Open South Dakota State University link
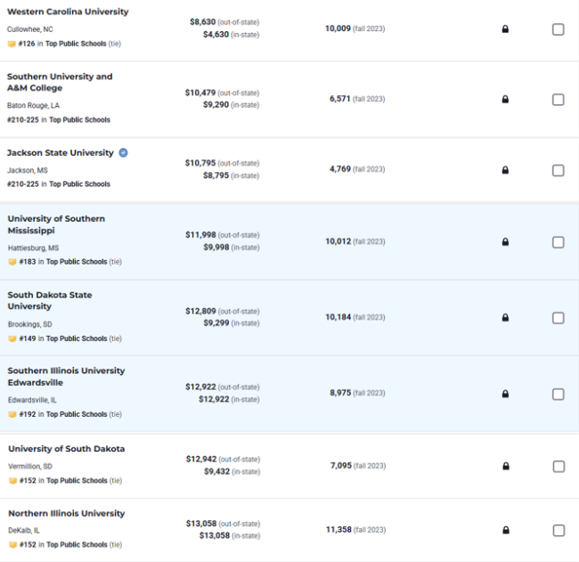 click(x=50, y=300)
